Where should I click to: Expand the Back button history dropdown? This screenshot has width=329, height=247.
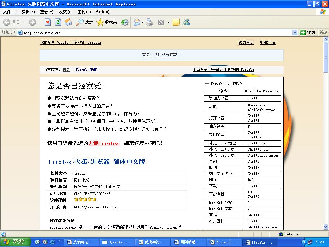(23, 22)
